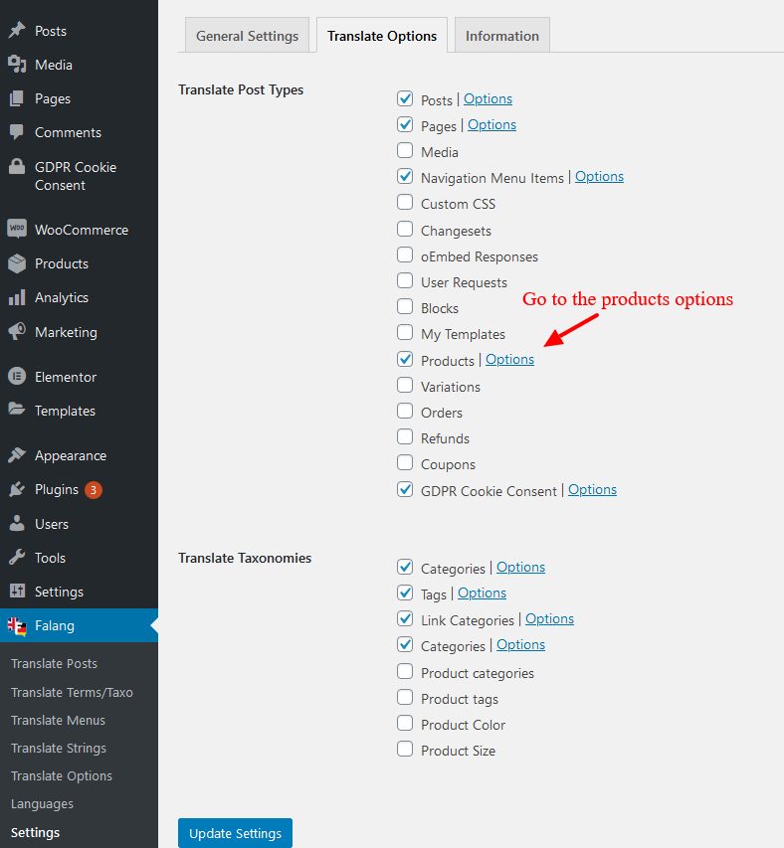Click the Elementor logo icon
784x848 pixels.
pos(17,376)
